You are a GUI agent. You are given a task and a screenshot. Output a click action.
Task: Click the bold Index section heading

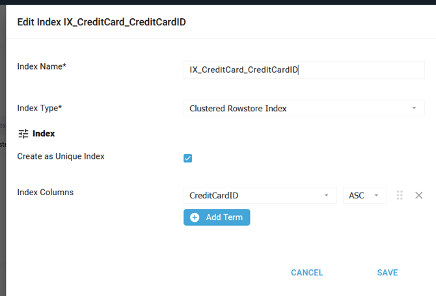pyautogui.click(x=44, y=133)
